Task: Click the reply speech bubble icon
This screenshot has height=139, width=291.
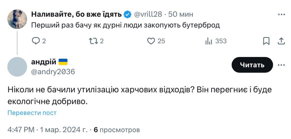Action: pos(36,41)
